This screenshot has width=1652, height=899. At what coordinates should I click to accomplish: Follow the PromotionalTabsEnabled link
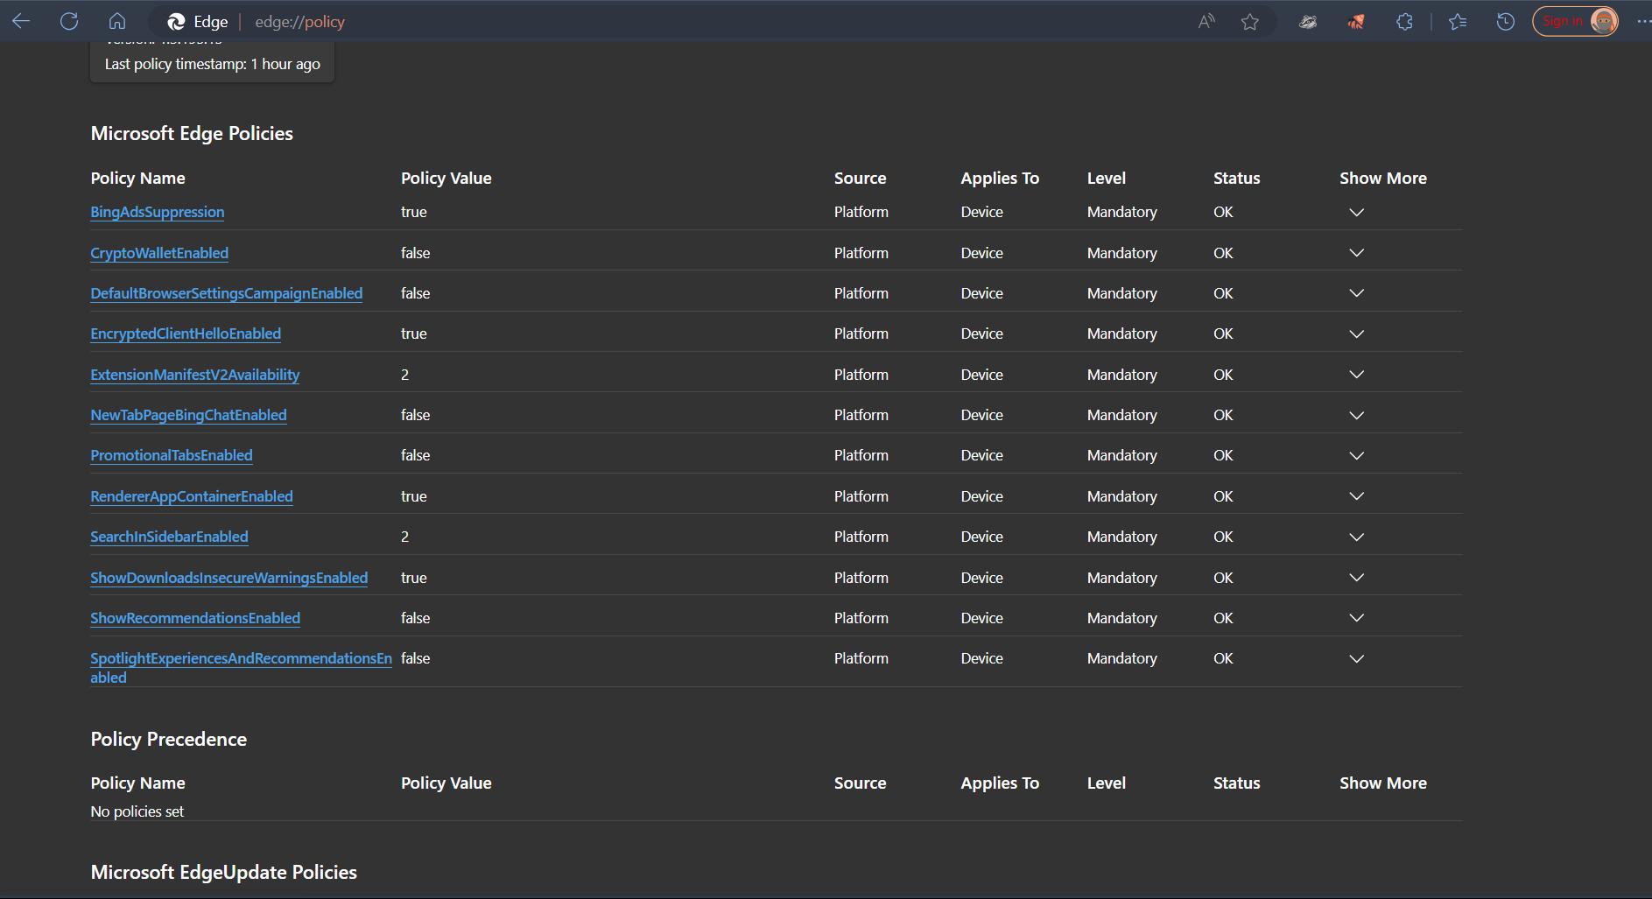click(x=172, y=455)
